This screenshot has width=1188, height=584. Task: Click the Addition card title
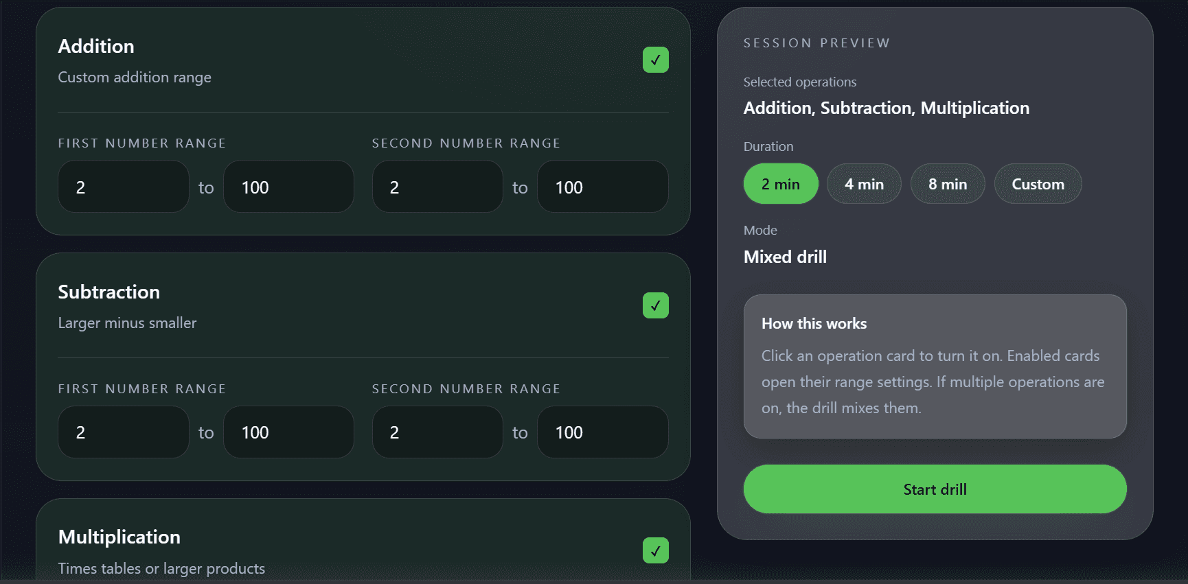point(96,46)
